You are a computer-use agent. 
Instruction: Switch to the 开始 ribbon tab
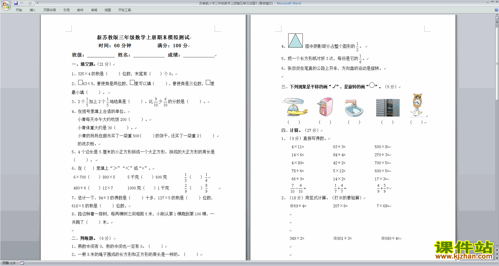pos(19,10)
